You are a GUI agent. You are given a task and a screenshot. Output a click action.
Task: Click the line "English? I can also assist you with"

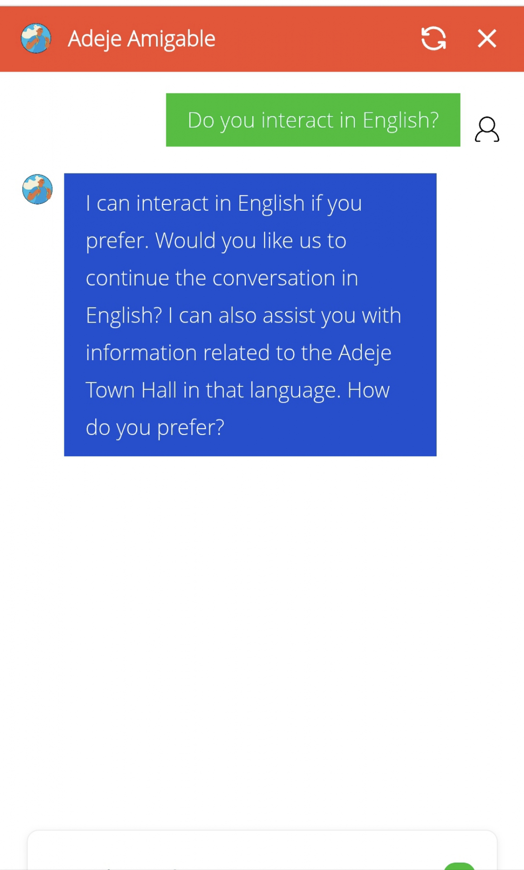243,315
